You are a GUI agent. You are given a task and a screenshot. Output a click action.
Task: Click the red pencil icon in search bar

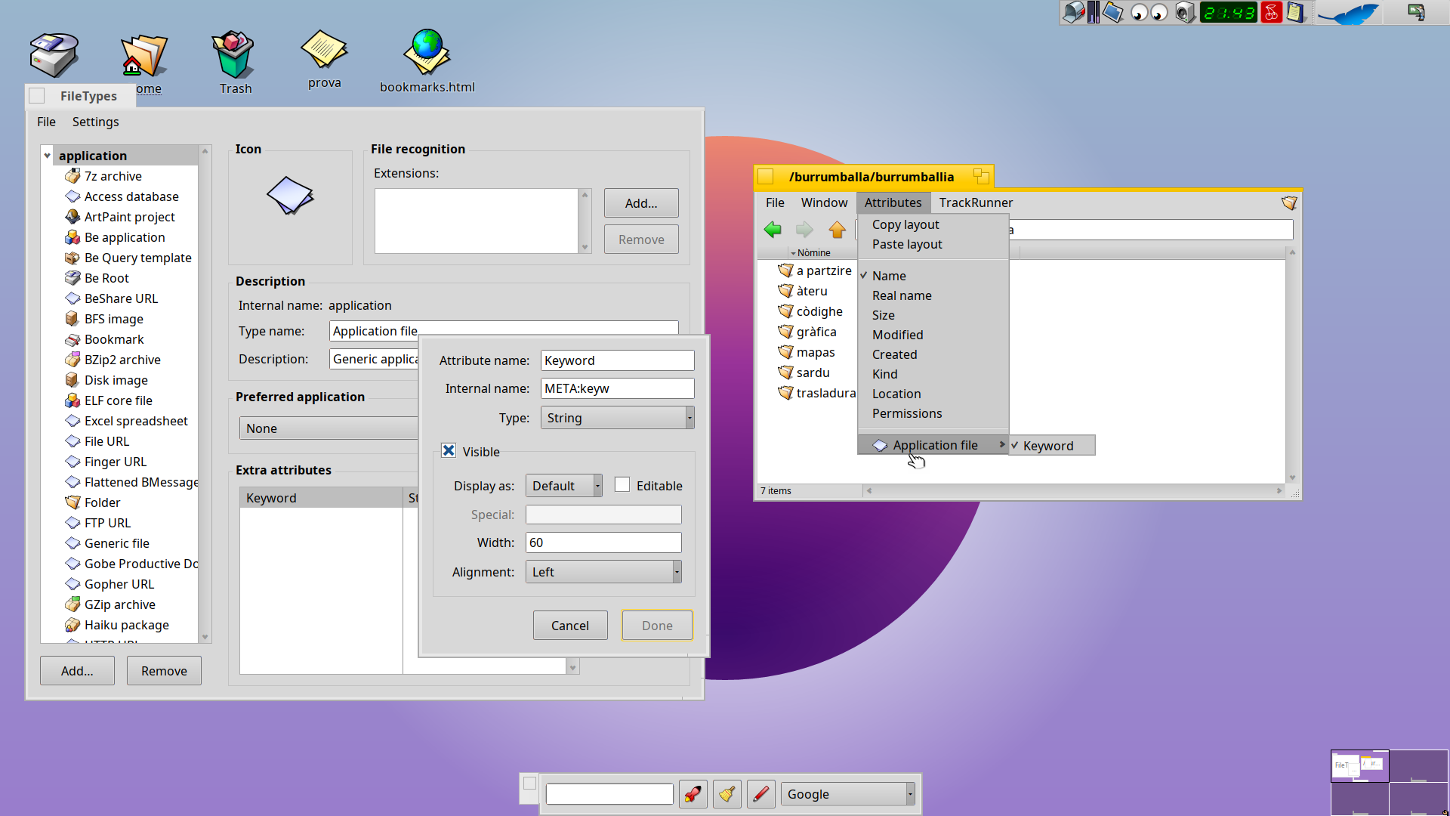760,794
